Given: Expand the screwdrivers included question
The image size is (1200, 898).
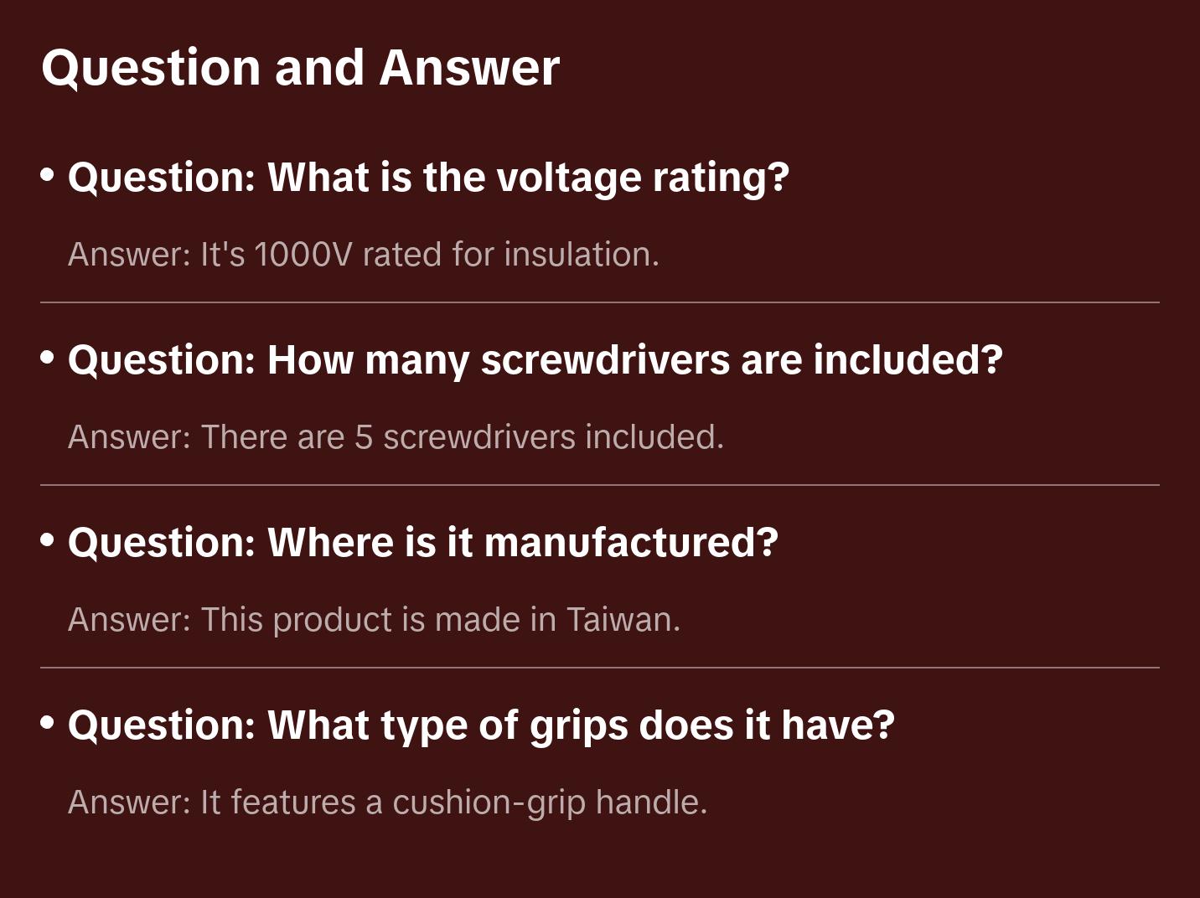Looking at the screenshot, I should (x=535, y=360).
